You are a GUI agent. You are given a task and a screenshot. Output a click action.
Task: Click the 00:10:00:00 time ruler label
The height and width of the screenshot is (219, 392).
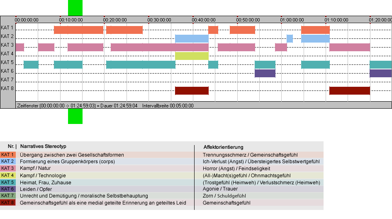[71, 20]
